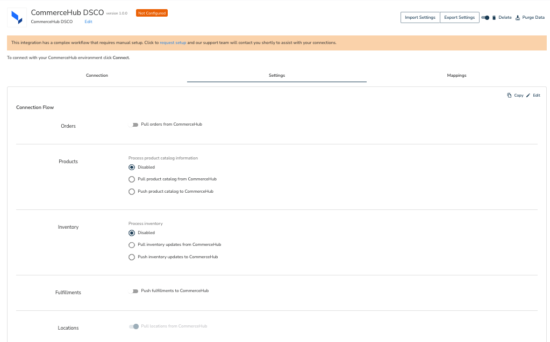Click the trash icon beside Delete
The image size is (550, 342).
(x=494, y=18)
